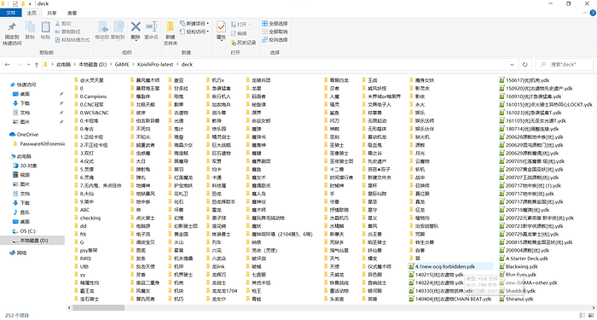The image size is (597, 320).
Task: Open the ABC folder
Action: pos(82,210)
